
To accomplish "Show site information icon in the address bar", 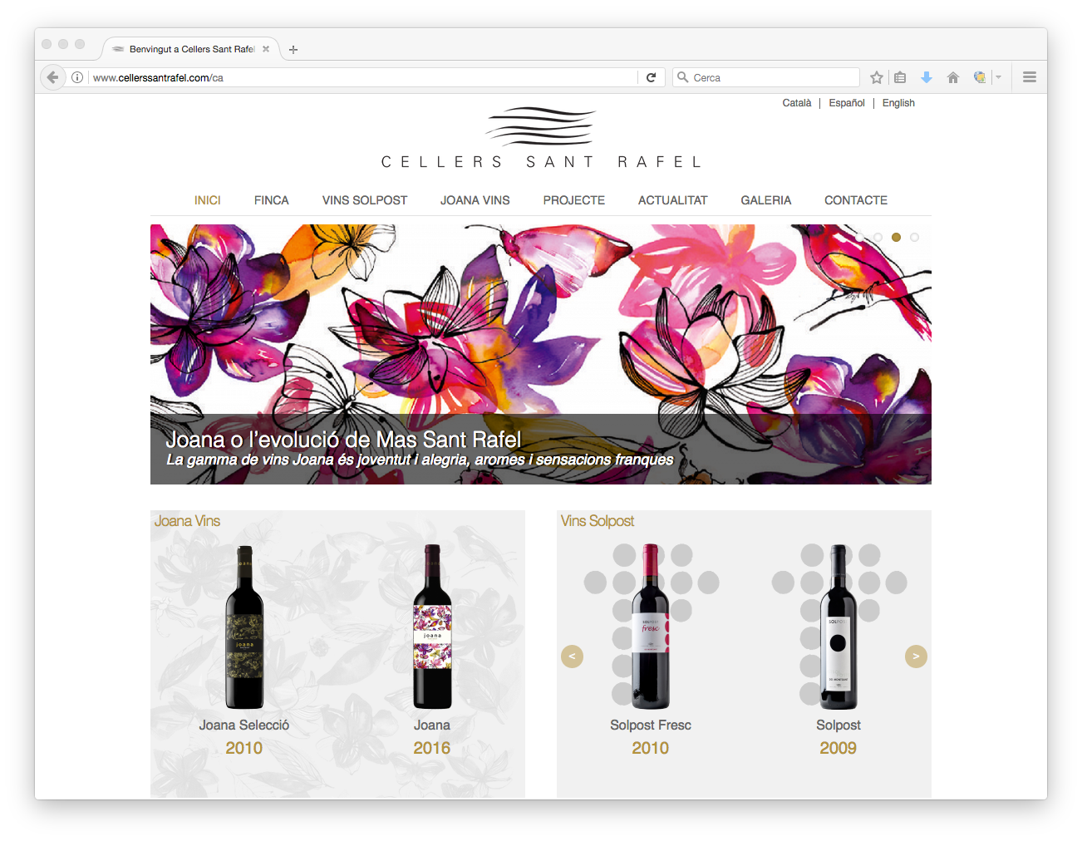I will [77, 77].
